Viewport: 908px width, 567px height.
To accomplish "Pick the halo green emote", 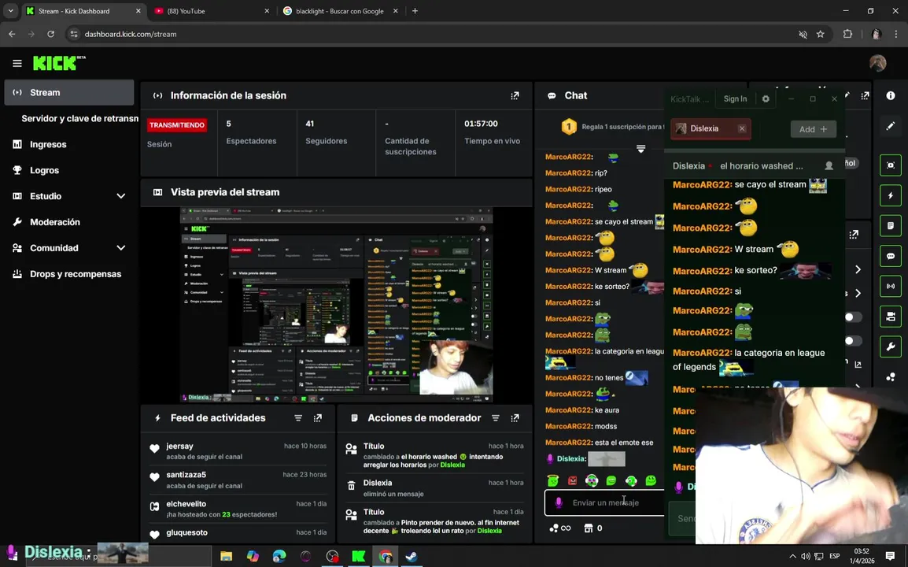I will [x=553, y=480].
